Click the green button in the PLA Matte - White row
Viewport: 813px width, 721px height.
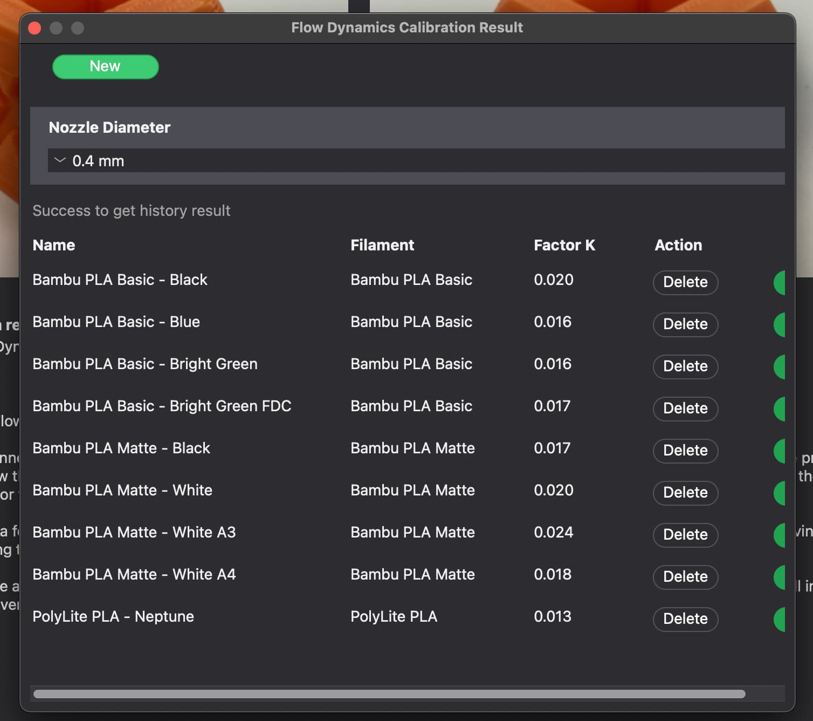780,493
